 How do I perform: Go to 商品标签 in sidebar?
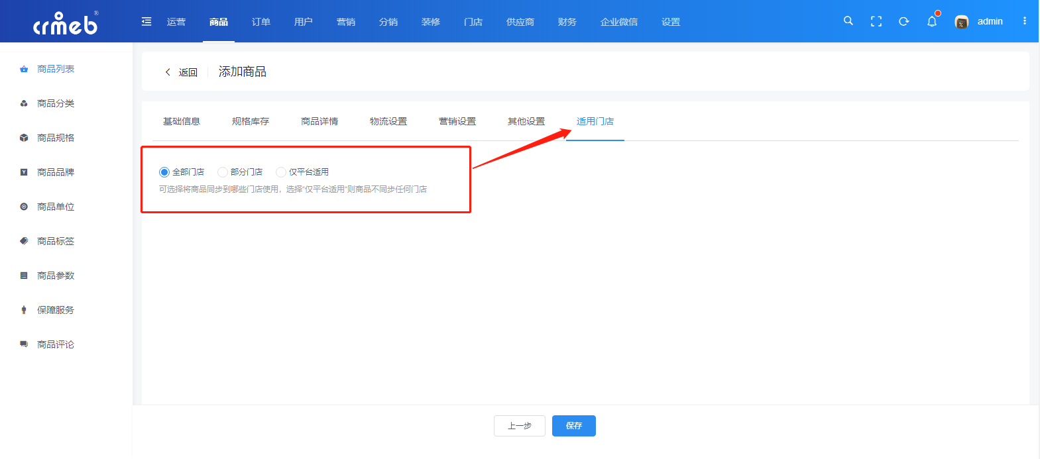[56, 241]
